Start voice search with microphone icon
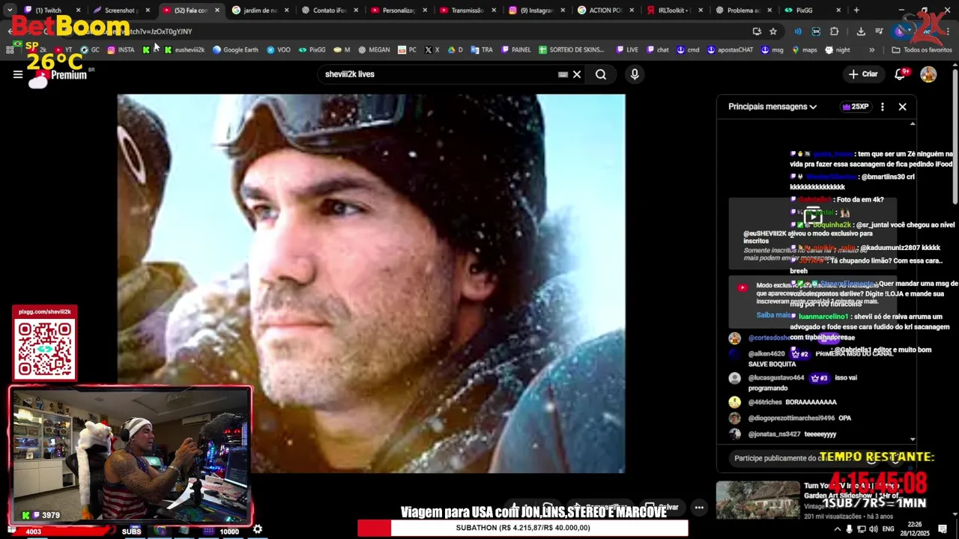959x539 pixels. point(635,74)
